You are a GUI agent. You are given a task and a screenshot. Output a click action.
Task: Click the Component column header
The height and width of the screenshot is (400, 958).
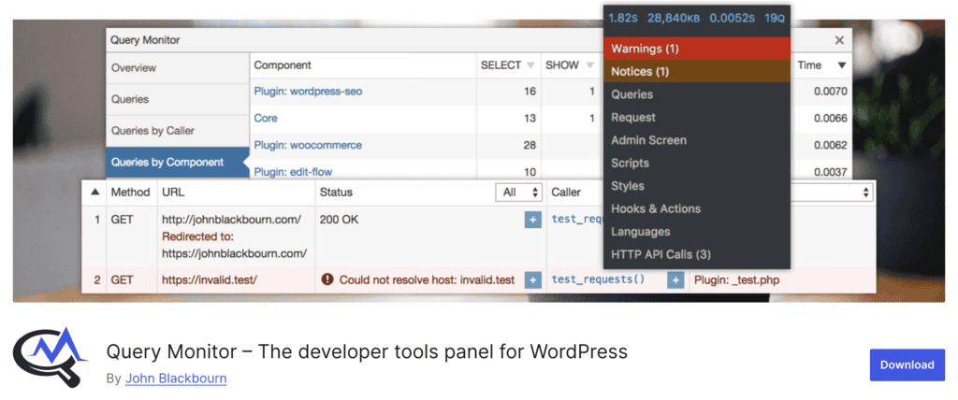tap(283, 65)
